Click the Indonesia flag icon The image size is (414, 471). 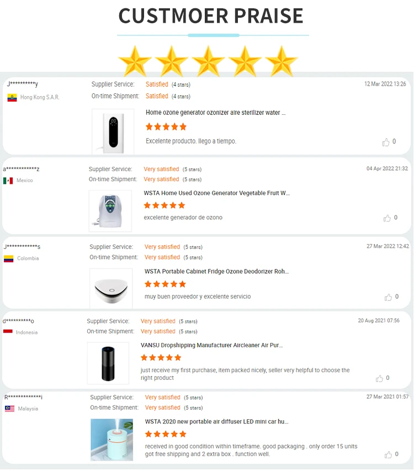click(x=8, y=331)
